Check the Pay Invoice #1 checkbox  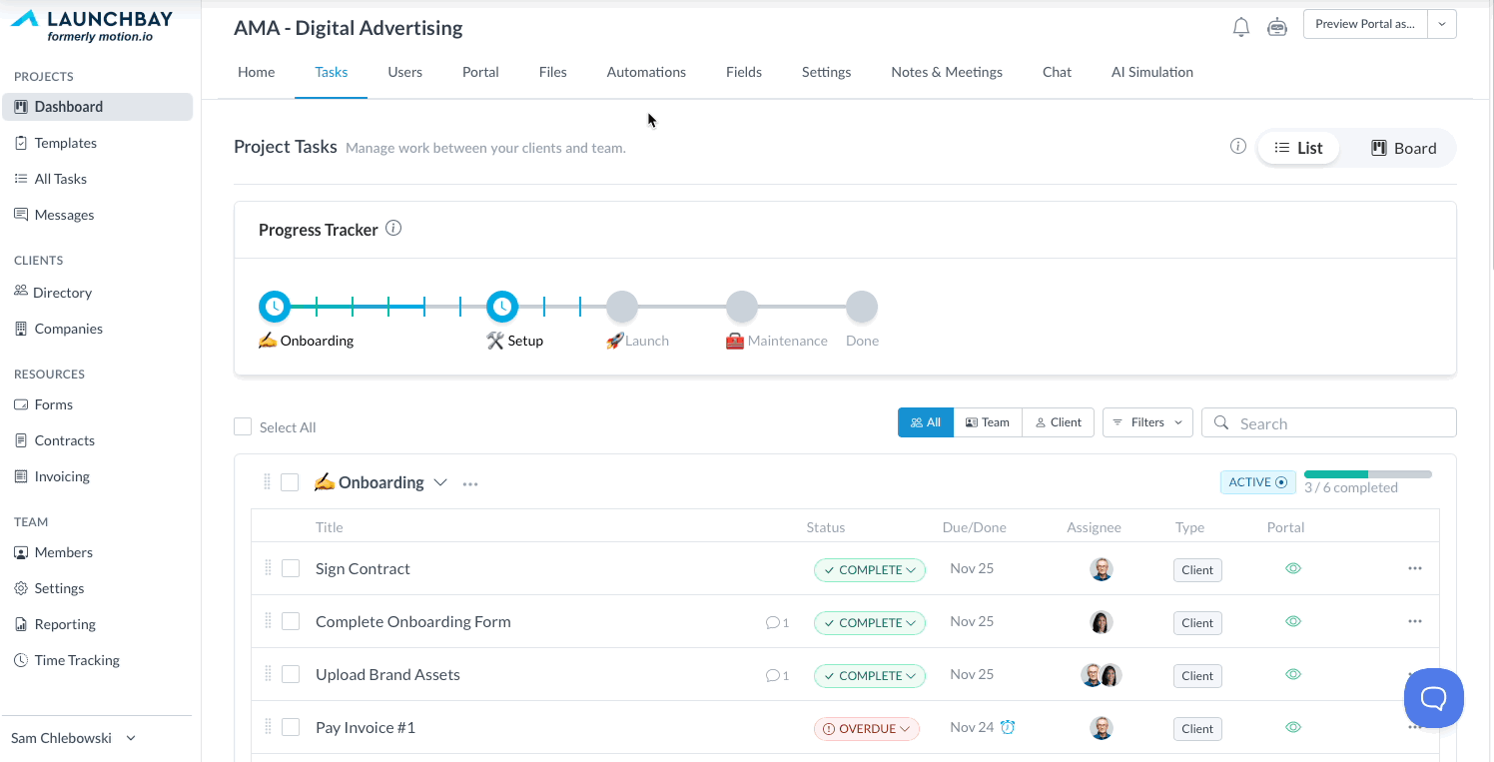(x=291, y=727)
